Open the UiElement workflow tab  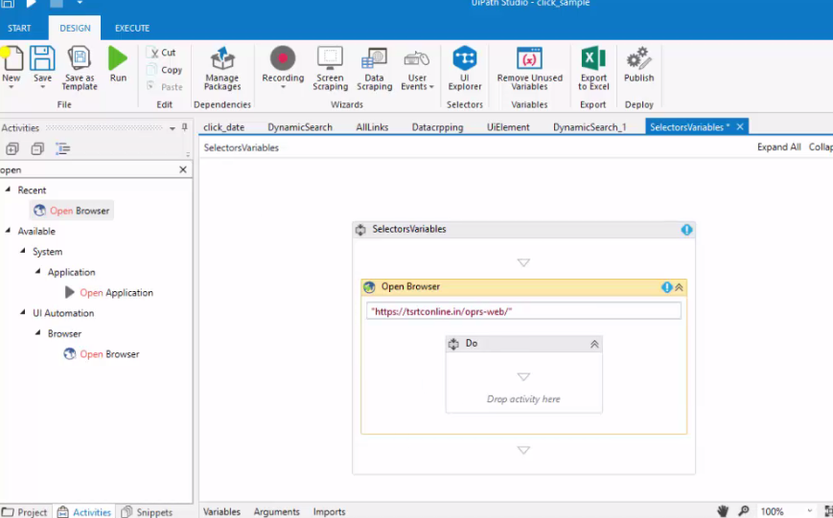pyautogui.click(x=508, y=127)
